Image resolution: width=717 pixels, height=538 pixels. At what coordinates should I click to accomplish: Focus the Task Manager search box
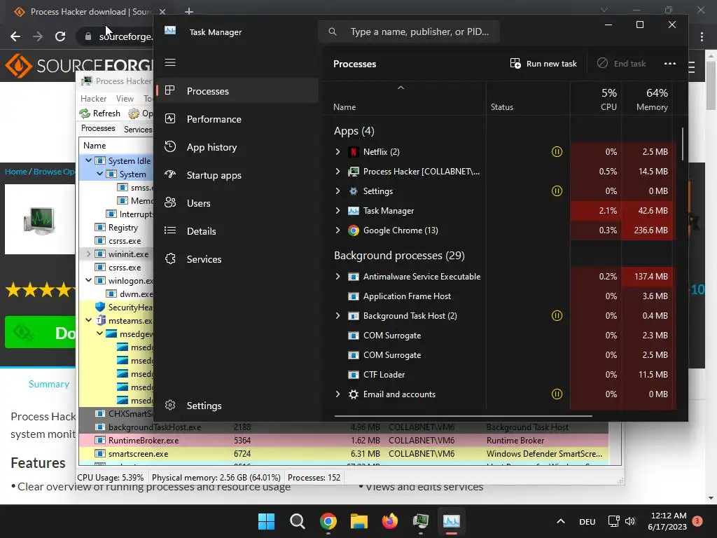[x=409, y=32]
